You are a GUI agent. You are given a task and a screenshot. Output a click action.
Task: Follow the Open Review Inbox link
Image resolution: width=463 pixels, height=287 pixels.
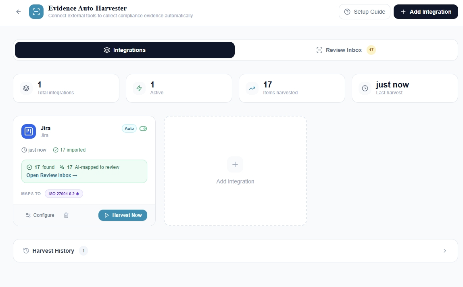coord(52,175)
